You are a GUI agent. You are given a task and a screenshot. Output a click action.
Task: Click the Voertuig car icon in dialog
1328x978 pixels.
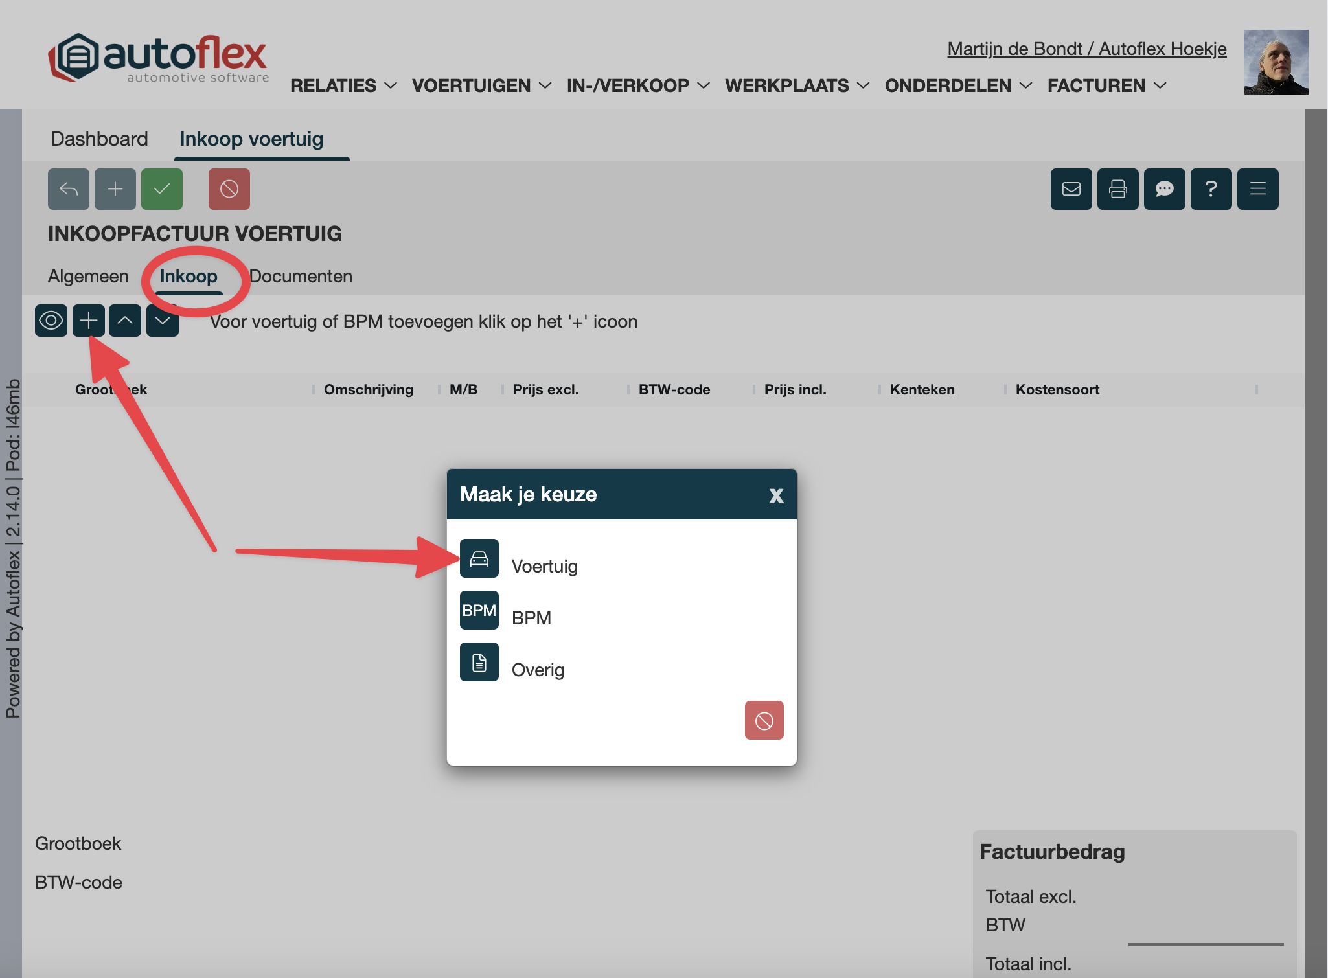479,558
